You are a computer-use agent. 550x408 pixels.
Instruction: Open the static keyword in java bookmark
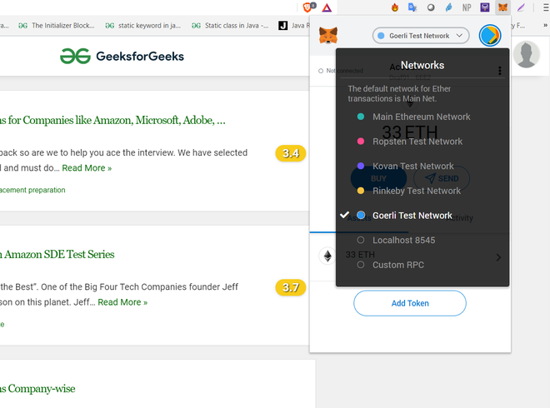143,26
